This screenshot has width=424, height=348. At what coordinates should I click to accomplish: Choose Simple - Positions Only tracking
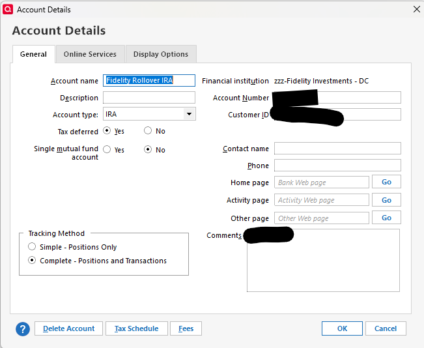(32, 247)
